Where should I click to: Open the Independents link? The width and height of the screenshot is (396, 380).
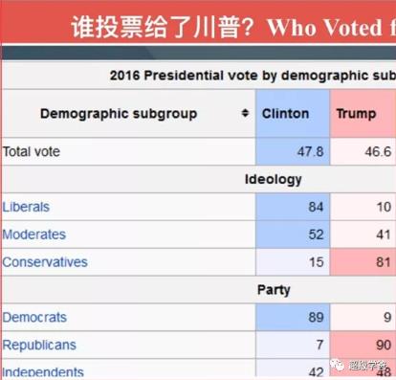tap(43, 372)
